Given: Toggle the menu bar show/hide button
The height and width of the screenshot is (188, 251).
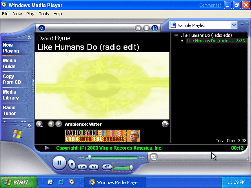Looking at the screenshot, I should tap(42, 28).
